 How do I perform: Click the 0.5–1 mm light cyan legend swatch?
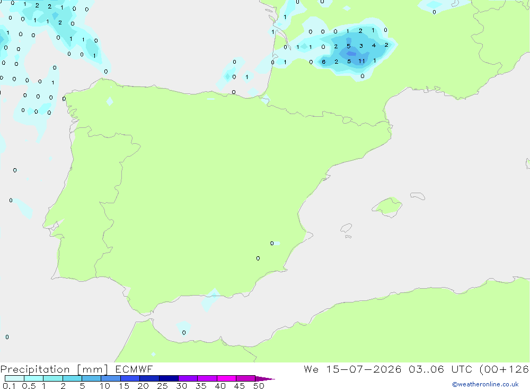pyautogui.click(x=34, y=378)
